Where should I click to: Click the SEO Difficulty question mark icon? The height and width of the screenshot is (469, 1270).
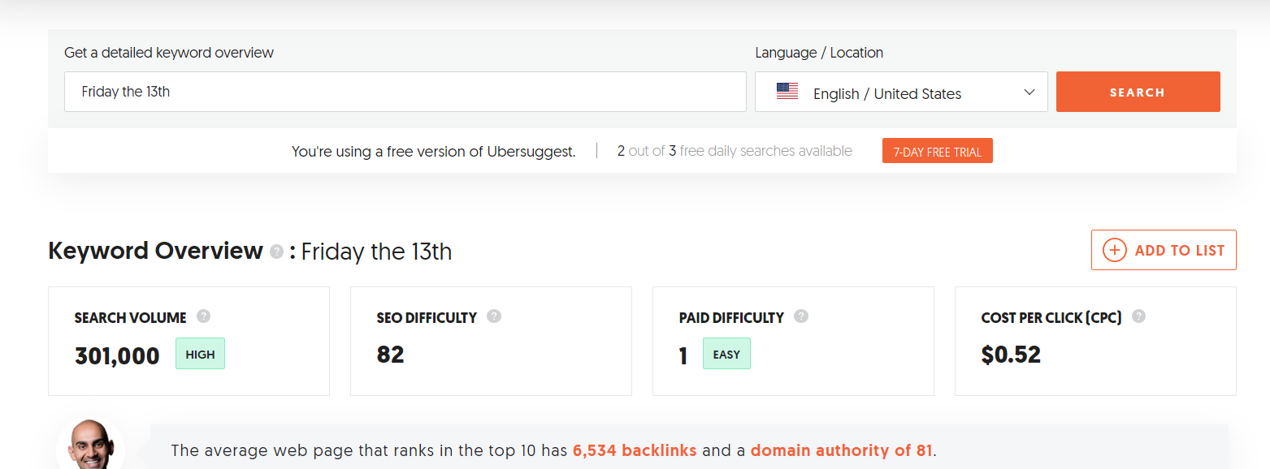(x=494, y=316)
